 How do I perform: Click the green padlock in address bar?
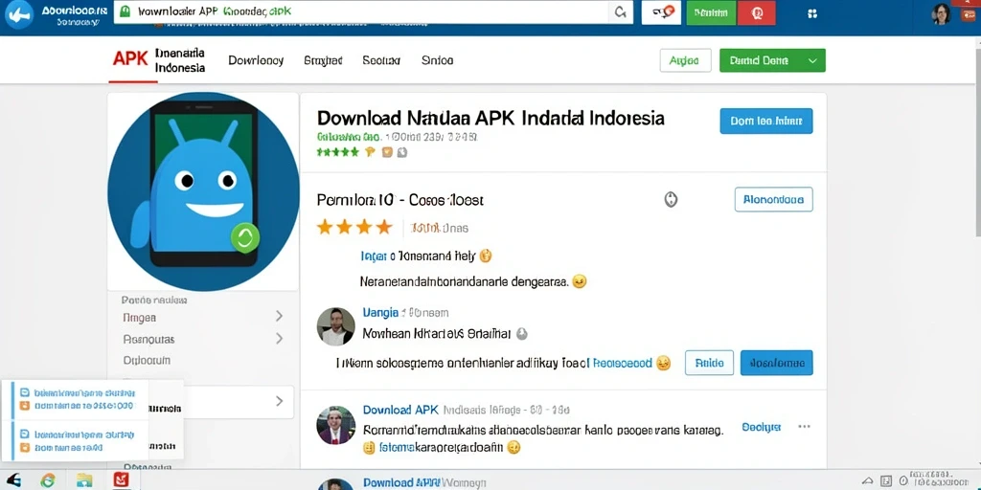pyautogui.click(x=125, y=11)
